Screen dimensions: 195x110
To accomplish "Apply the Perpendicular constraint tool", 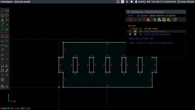I will pyautogui.click(x=7, y=45).
